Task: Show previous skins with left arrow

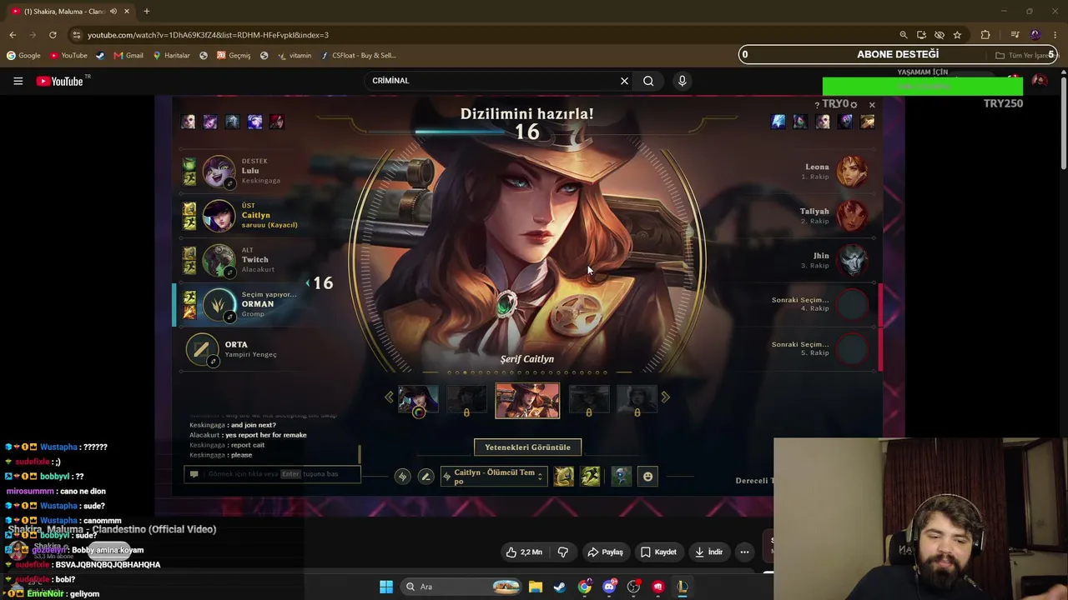Action: coord(389,397)
